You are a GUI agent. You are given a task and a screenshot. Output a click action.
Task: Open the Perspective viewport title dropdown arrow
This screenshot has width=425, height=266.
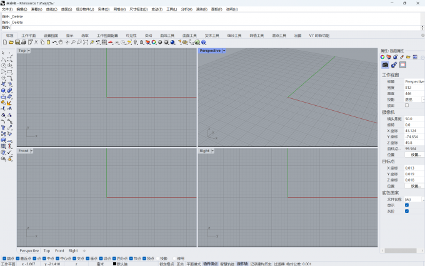(224, 51)
